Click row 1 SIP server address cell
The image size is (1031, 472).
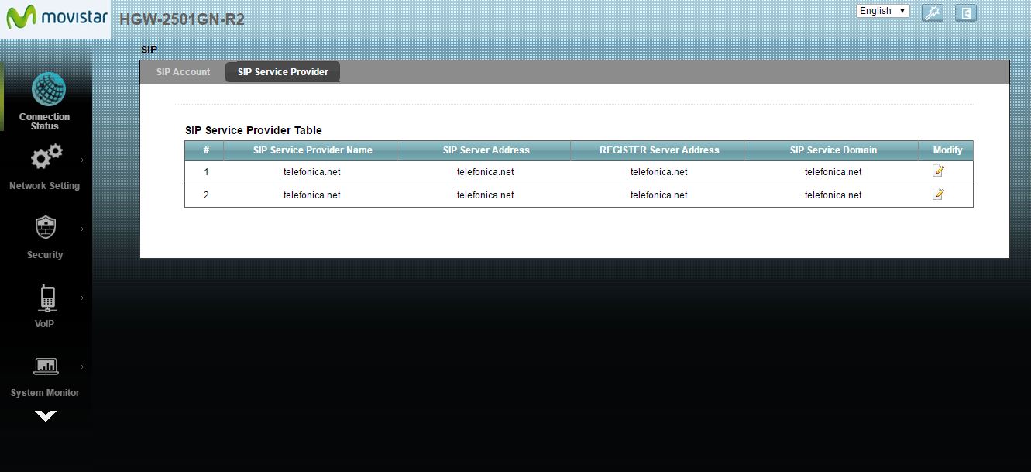tap(486, 172)
